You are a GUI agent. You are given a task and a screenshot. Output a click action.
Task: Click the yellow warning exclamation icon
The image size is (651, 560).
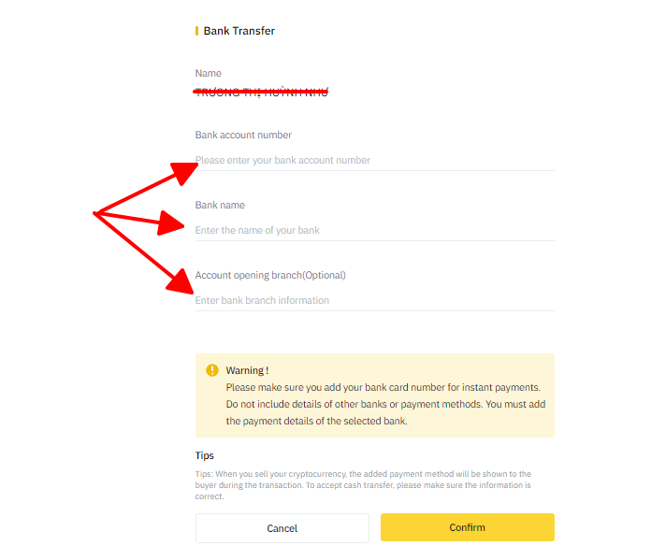coord(212,370)
